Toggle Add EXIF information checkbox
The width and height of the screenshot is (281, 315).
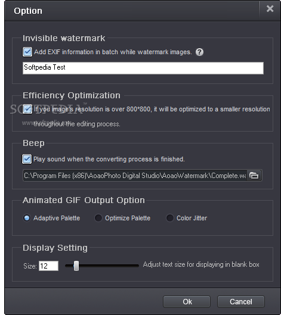click(27, 52)
